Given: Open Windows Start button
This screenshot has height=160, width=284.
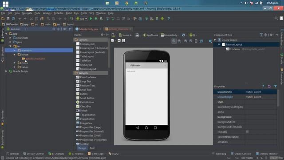Looking at the screenshot, I should click(6, 4).
